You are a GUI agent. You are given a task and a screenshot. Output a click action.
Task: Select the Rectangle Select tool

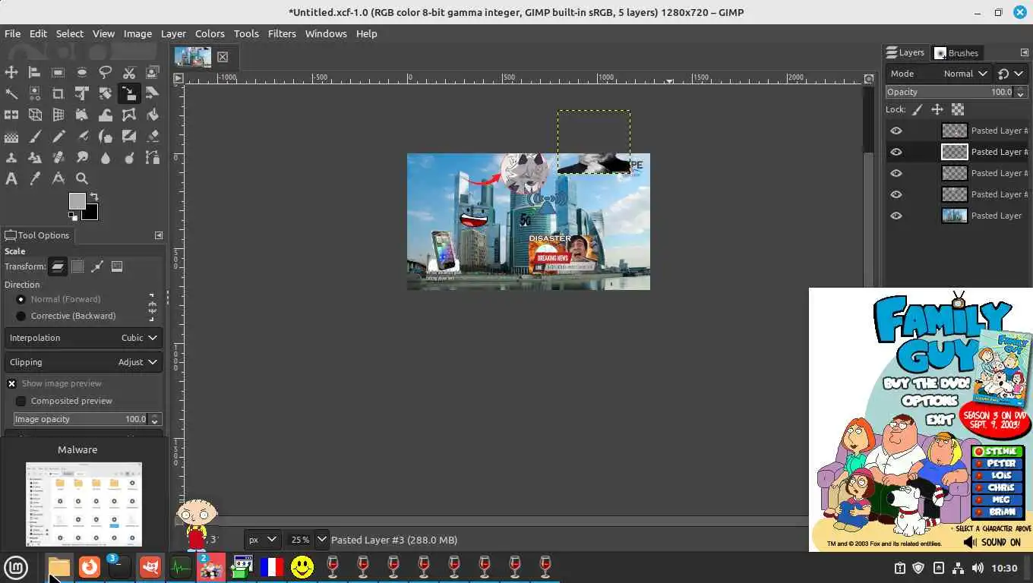pyautogui.click(x=58, y=72)
